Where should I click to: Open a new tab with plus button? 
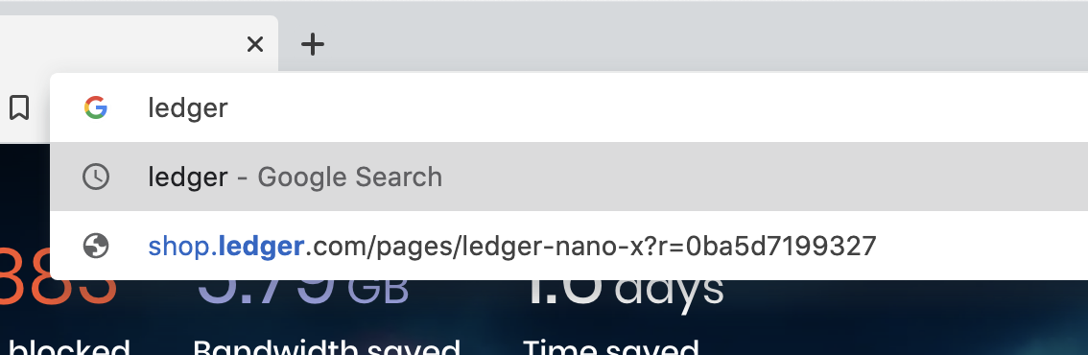pyautogui.click(x=313, y=44)
